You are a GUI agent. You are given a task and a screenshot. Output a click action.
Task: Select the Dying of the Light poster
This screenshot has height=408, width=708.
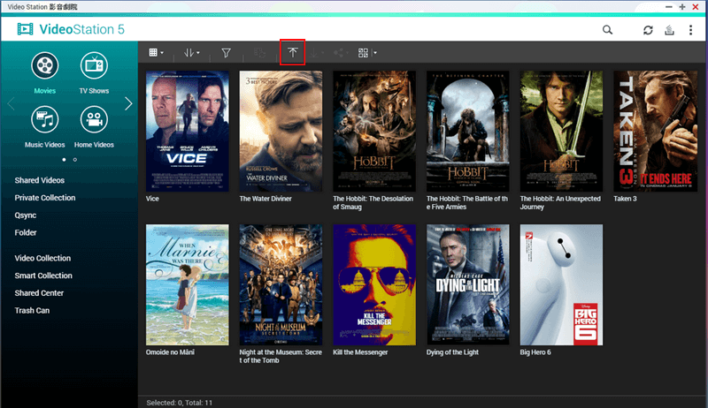[x=468, y=284]
